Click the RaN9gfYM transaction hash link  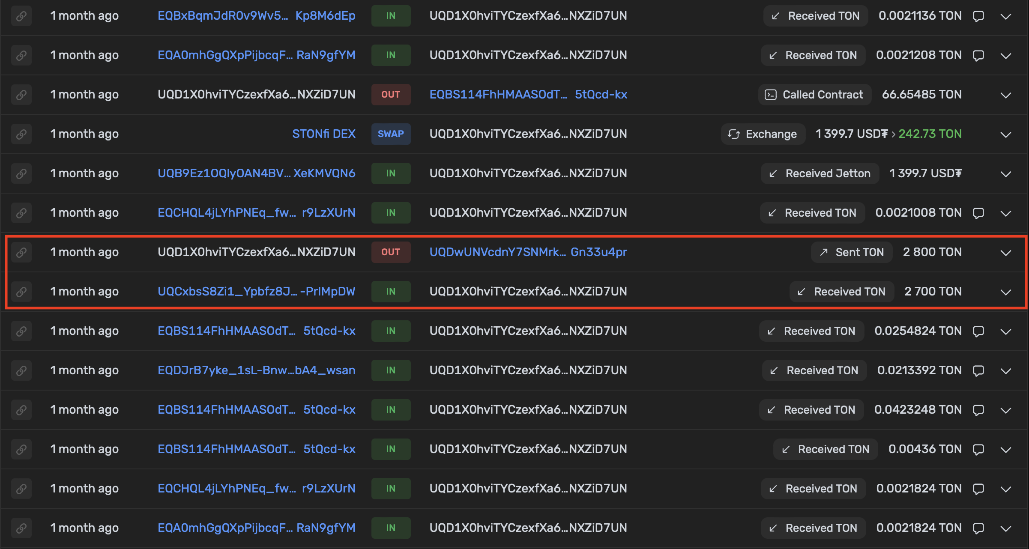point(327,55)
